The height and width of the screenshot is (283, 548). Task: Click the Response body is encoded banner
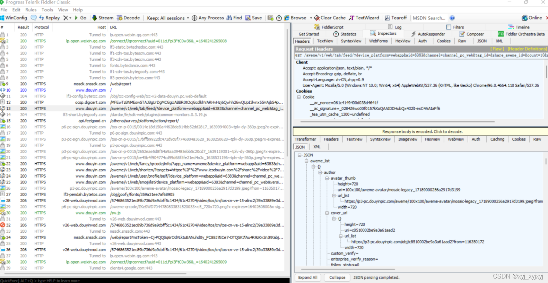(420, 131)
